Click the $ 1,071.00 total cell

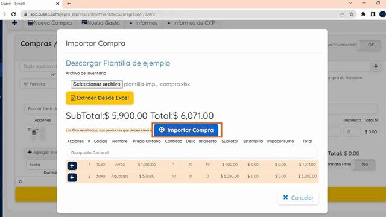tap(307, 165)
